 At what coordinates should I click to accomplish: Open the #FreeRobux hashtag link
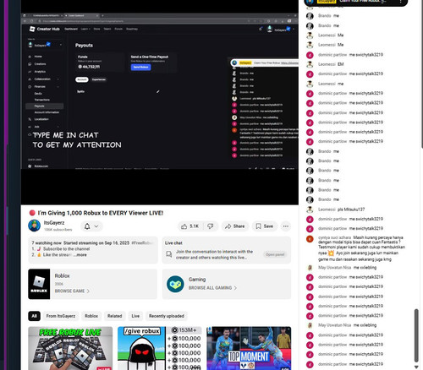tap(142, 243)
